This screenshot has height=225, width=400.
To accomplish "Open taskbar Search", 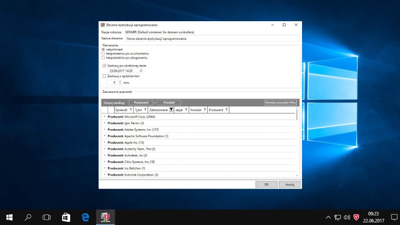I will pyautogui.click(x=28, y=217).
